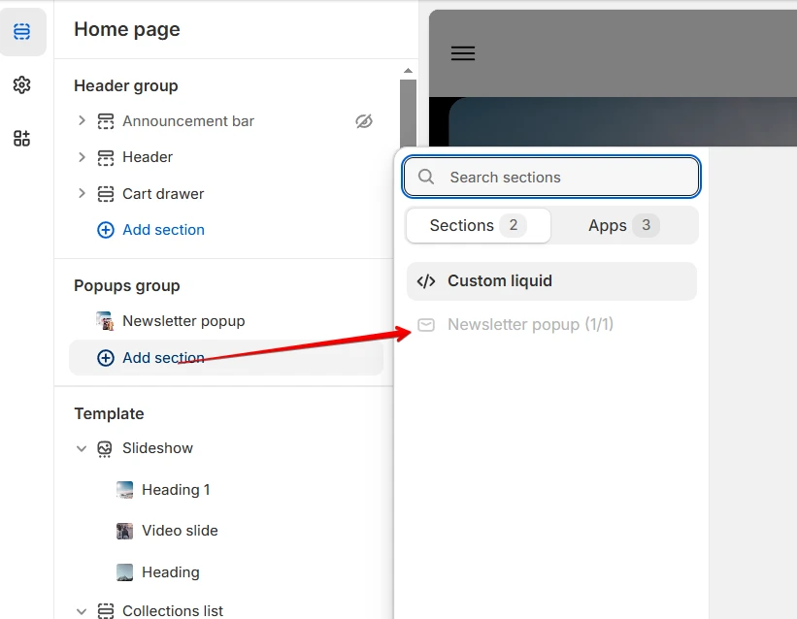The image size is (797, 619).
Task: Click the Newsletter popup envelope icon
Action: [x=426, y=325]
